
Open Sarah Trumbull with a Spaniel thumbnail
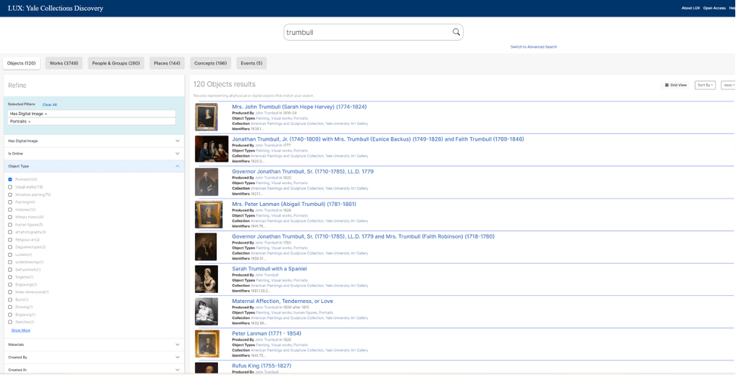click(206, 279)
